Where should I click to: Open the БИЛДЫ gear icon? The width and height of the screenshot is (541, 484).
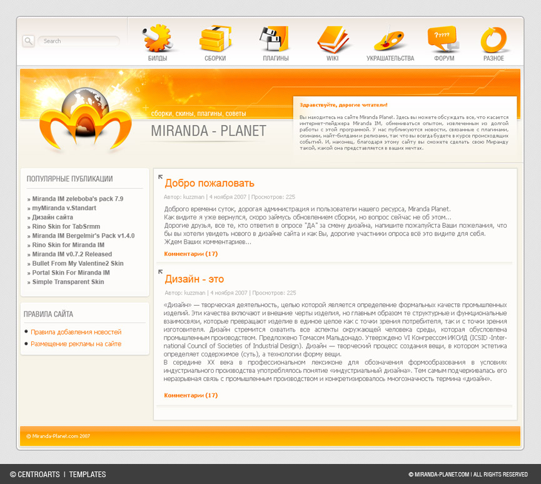tap(158, 38)
